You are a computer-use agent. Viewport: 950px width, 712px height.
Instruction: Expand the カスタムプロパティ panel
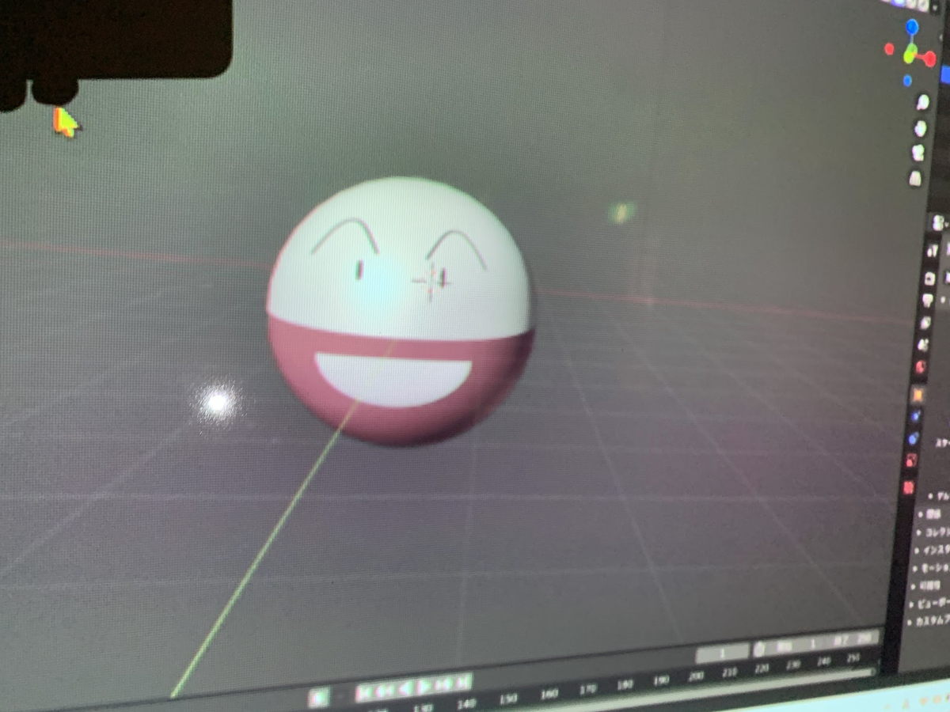pos(927,621)
